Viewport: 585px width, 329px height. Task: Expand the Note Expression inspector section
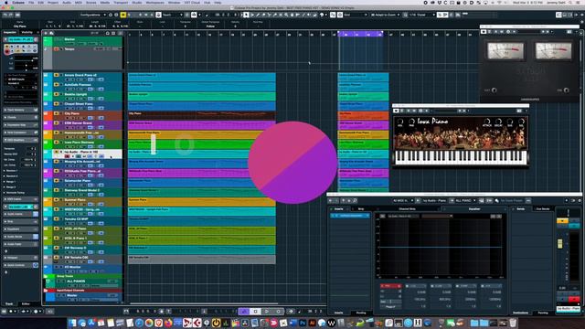click(x=20, y=133)
